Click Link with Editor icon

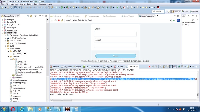coord(31,16)
